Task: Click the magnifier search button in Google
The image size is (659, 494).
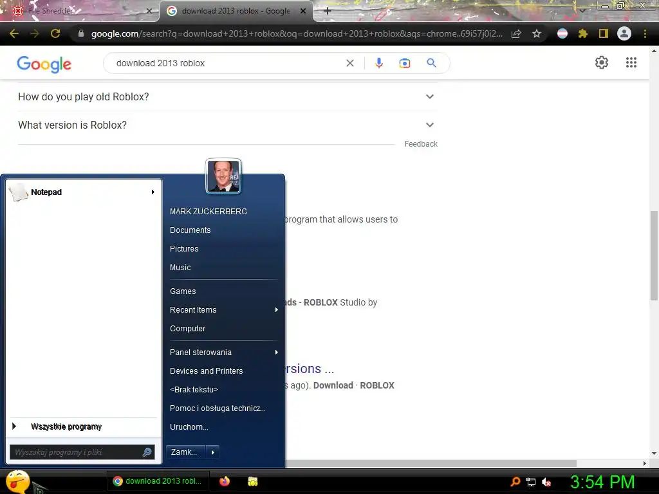Action: point(431,63)
